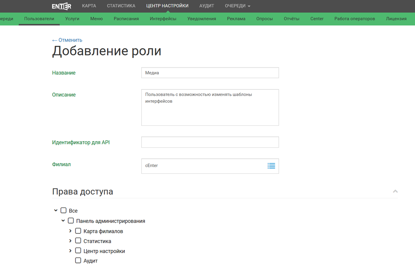
Task: Open the Очереди dropdown menu
Action: pyautogui.click(x=238, y=6)
